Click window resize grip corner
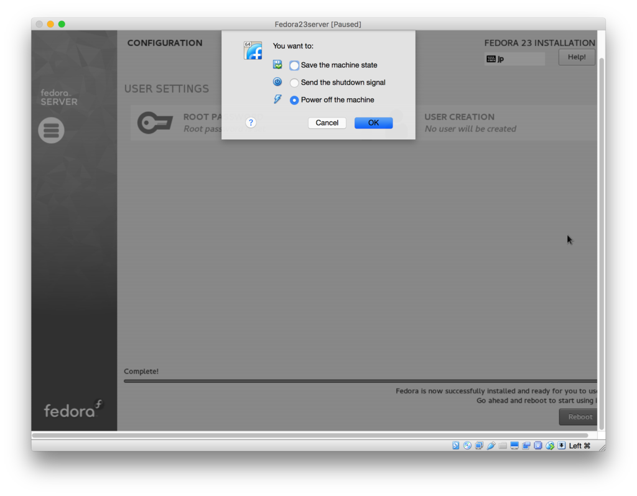Screen dimensions: 637x496 [602, 448]
